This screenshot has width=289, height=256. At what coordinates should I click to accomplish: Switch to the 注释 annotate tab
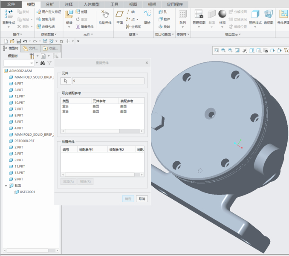69,4
